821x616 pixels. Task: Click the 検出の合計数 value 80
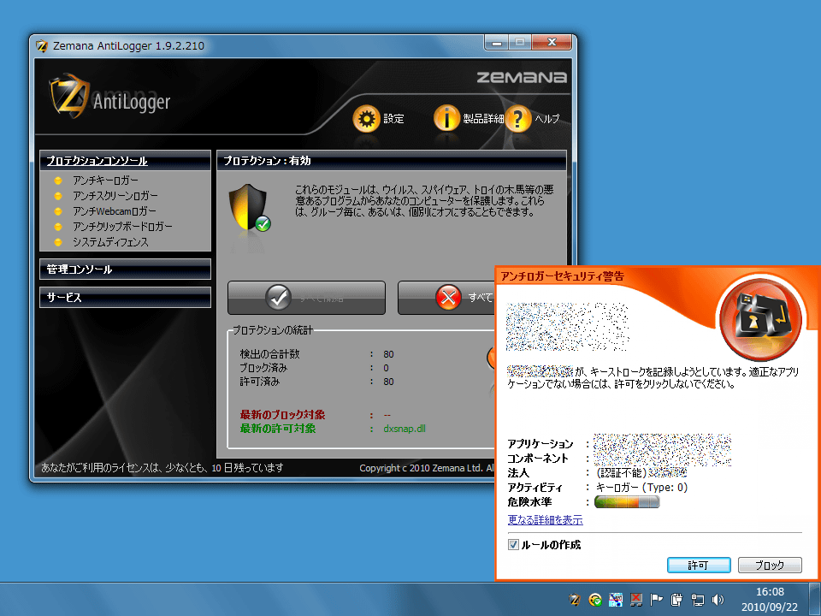(388, 354)
